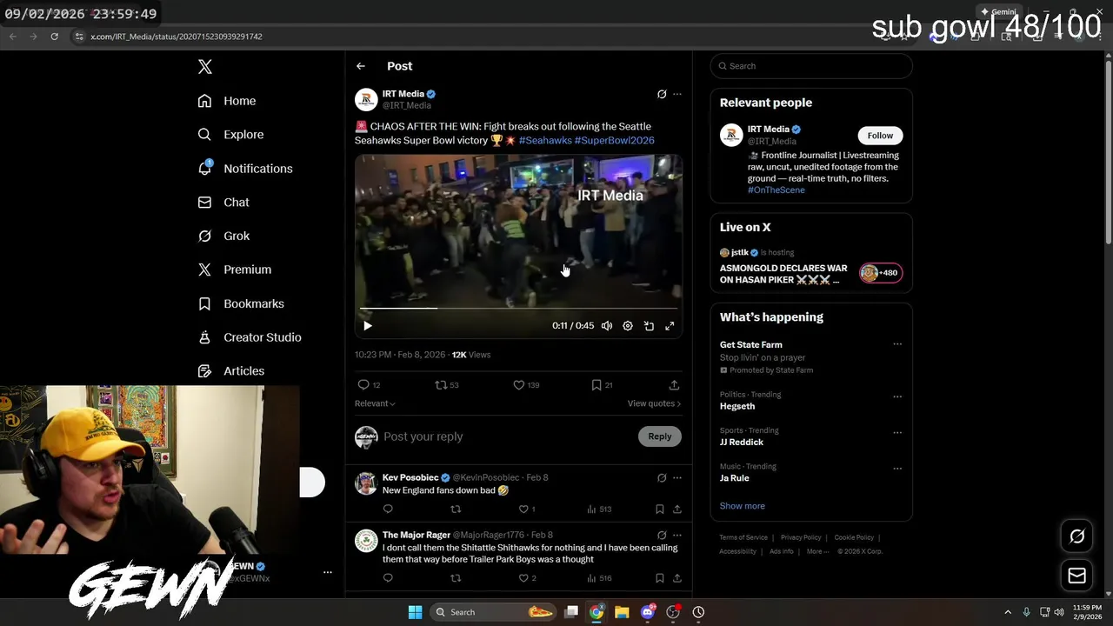The height and width of the screenshot is (626, 1113).
Task: Reload the browser page
Action: [x=54, y=37]
